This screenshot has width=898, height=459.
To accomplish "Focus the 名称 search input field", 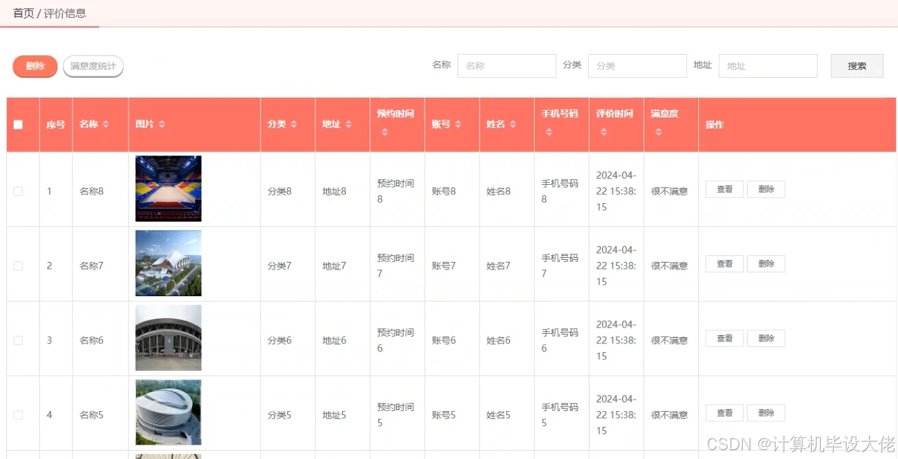I will 507,66.
